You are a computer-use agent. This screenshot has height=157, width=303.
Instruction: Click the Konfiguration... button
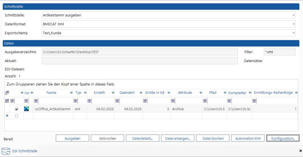pyautogui.click(x=283, y=138)
